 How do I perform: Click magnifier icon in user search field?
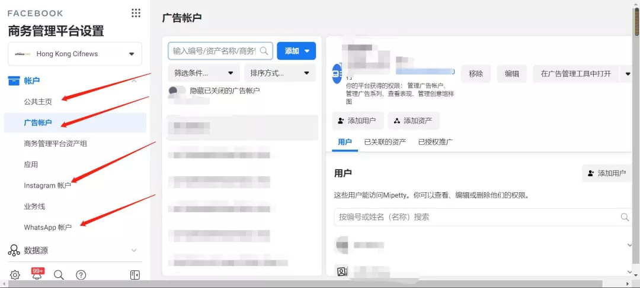[x=625, y=217]
